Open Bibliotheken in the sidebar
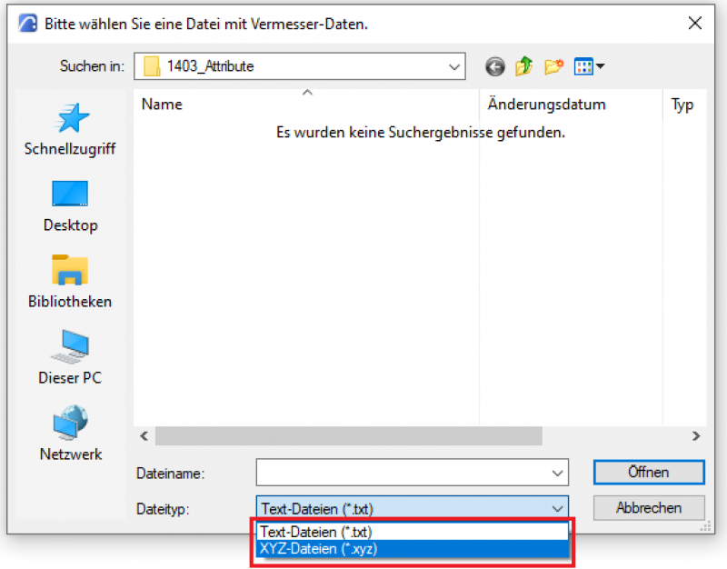The height and width of the screenshot is (569, 727). pos(70,281)
